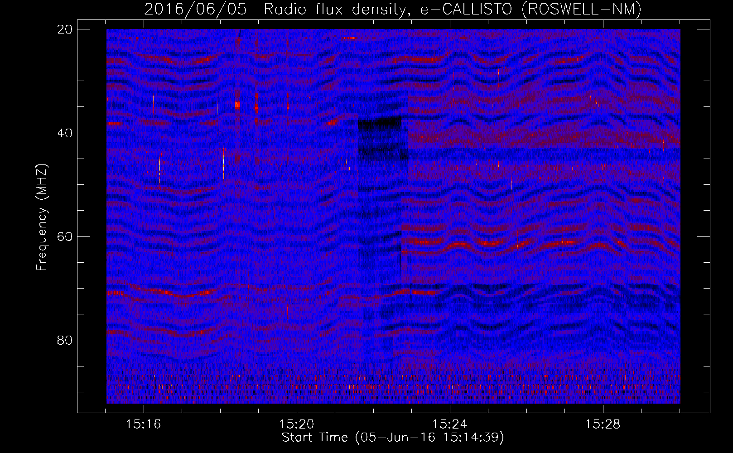Click the plot title 'Radio flux density, e-CALLISTO (ROSWELL-NM)'
This screenshot has width=733, height=453.
point(453,9)
